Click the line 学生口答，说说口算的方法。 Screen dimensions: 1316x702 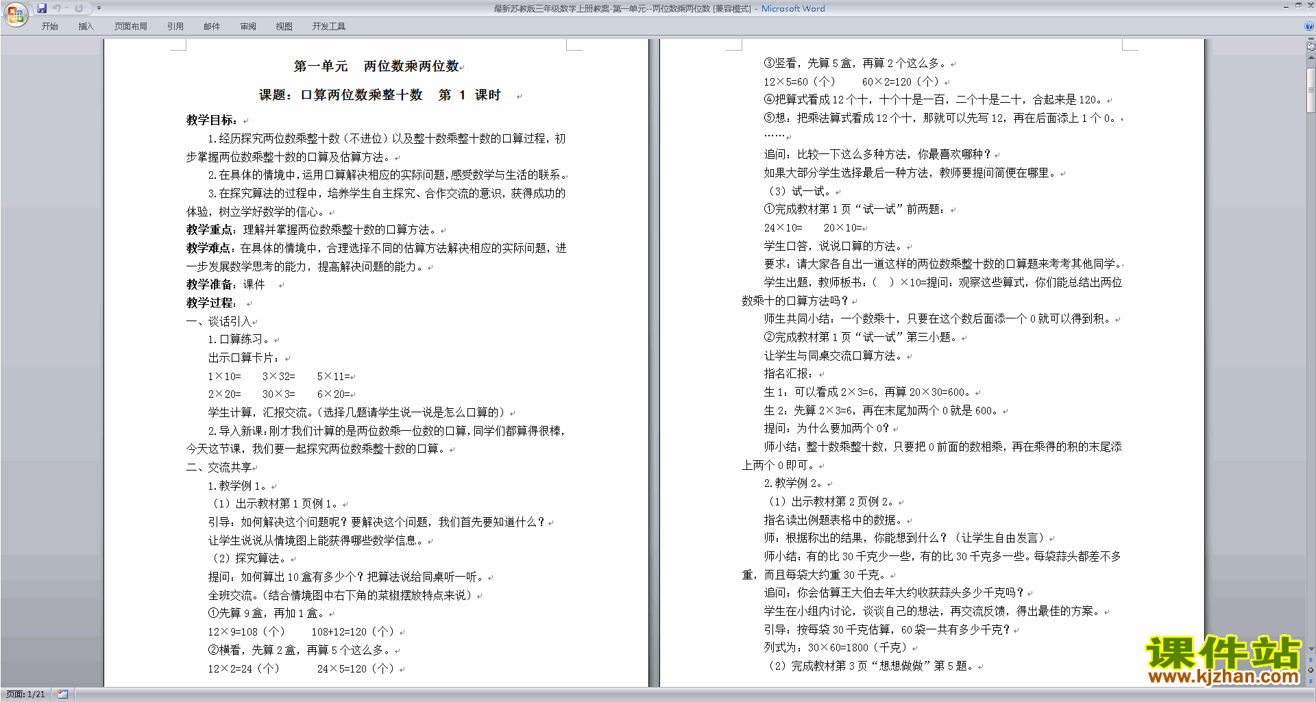[834, 246]
